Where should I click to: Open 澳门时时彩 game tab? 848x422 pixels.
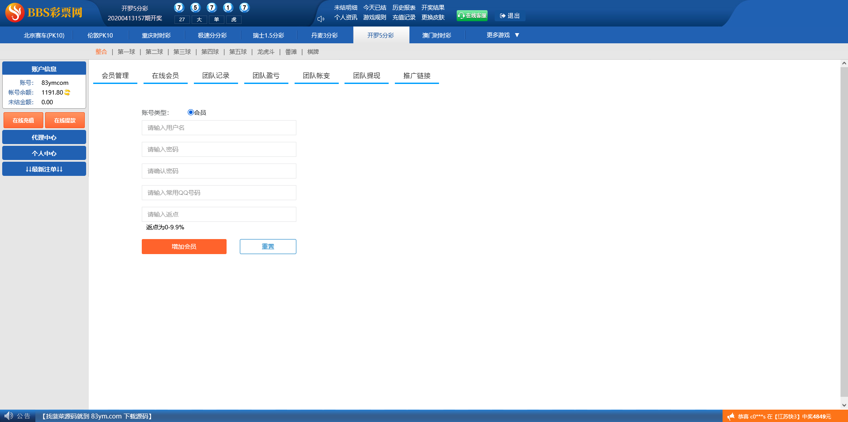(x=437, y=35)
